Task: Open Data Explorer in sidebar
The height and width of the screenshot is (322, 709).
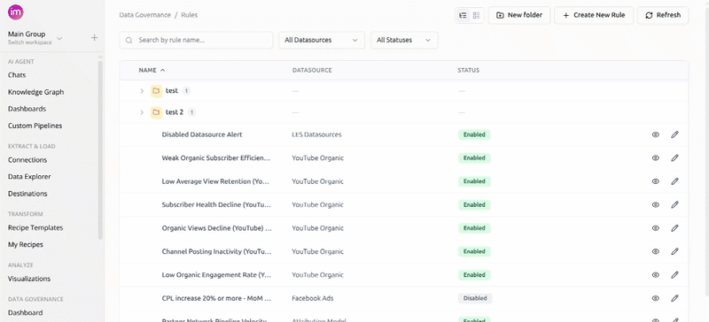Action: 29,177
